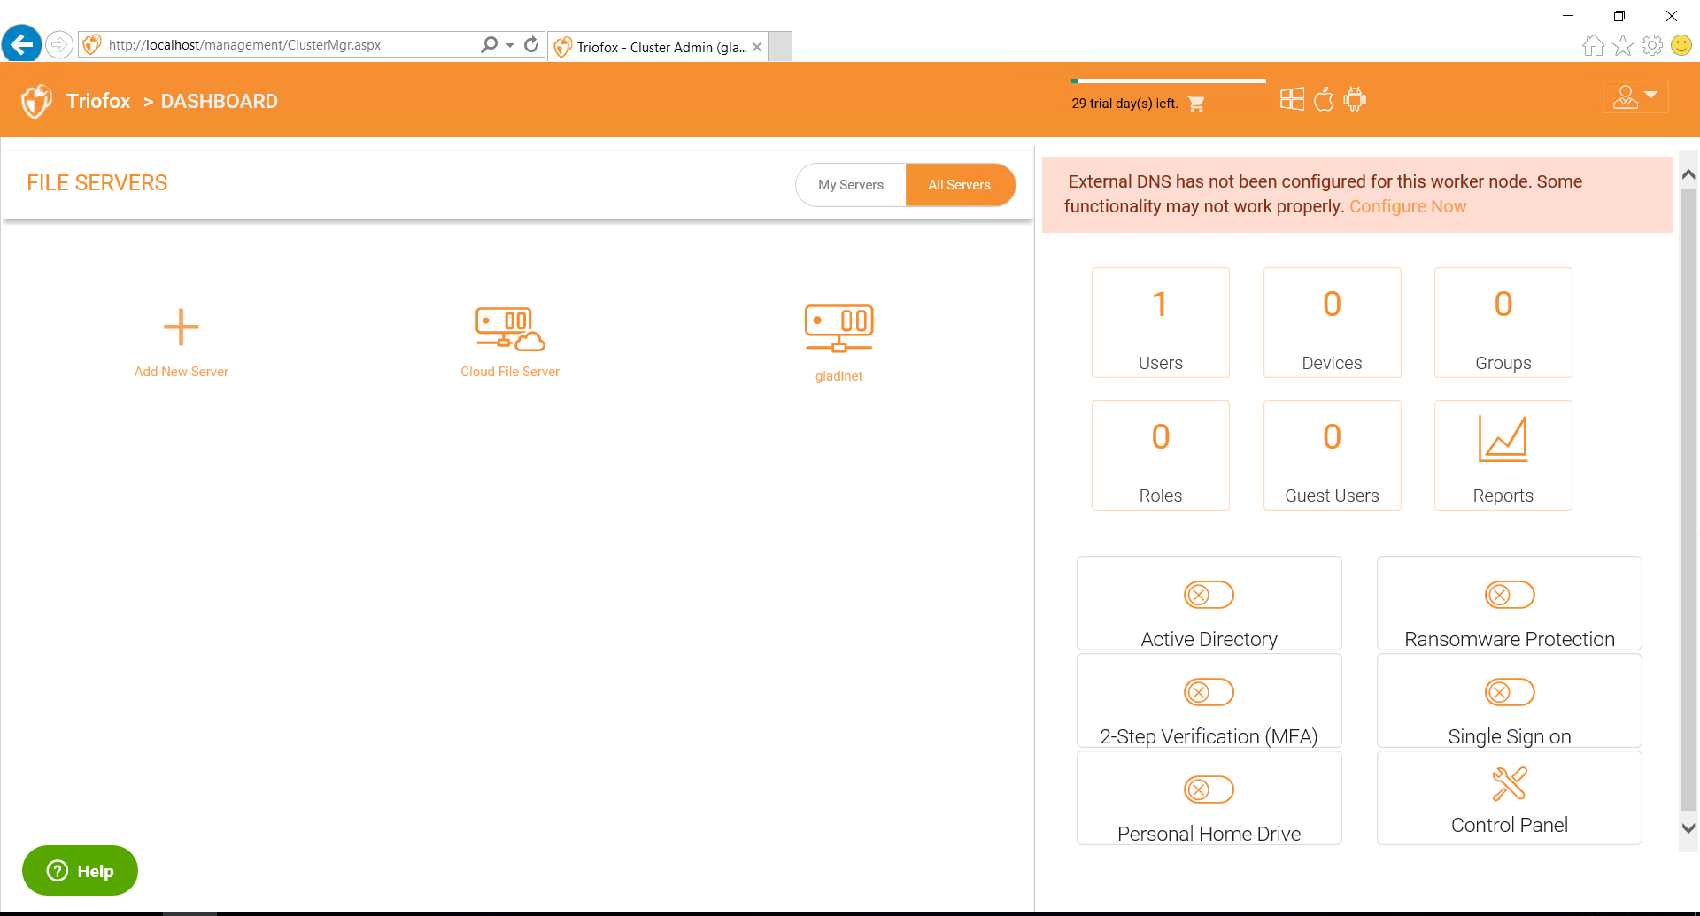Open the Control Panel tools icon
Image resolution: width=1700 pixels, height=916 pixels.
pyautogui.click(x=1509, y=783)
